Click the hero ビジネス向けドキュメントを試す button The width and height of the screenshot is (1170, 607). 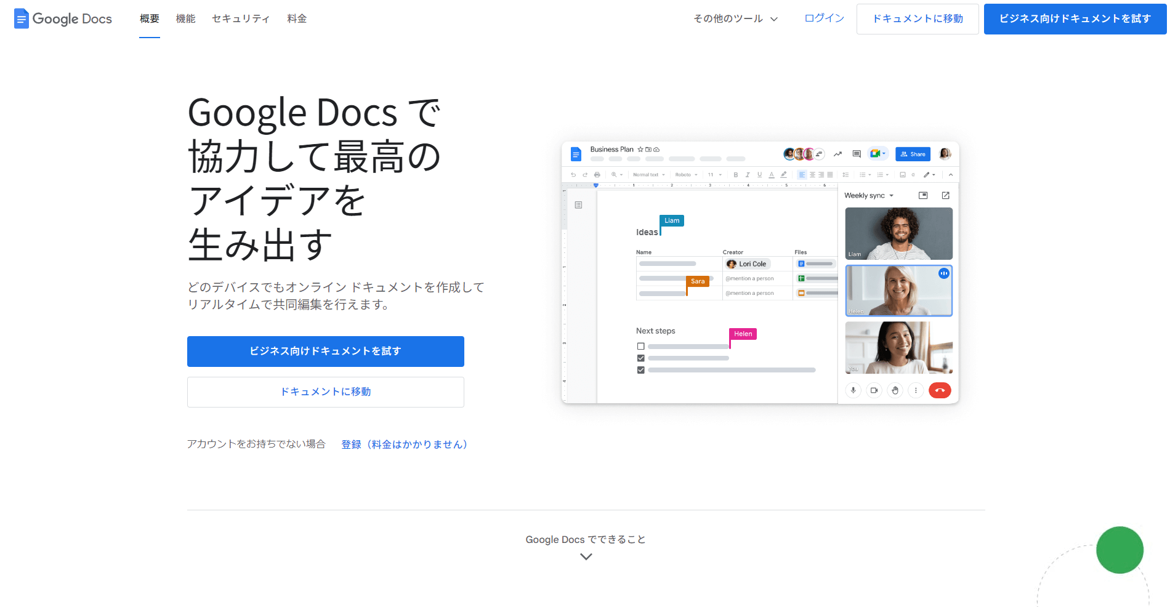pyautogui.click(x=326, y=352)
